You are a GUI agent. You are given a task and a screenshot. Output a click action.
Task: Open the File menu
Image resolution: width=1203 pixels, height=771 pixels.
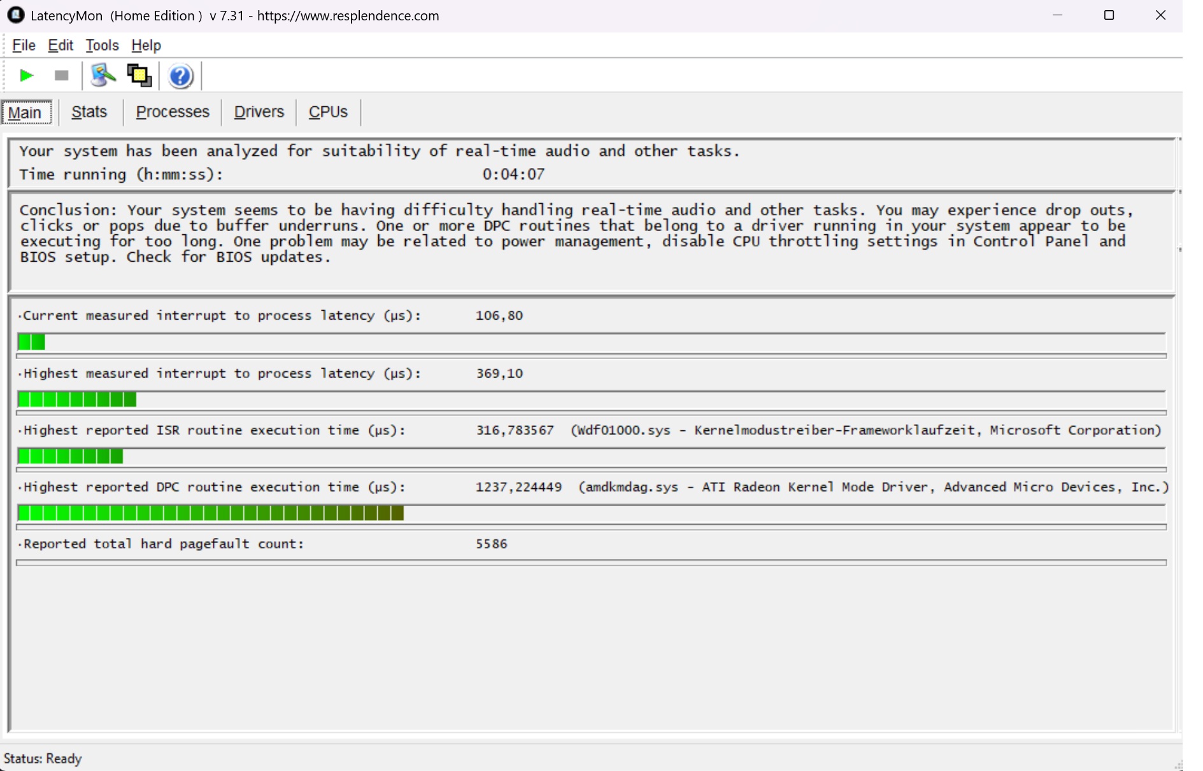click(x=24, y=46)
